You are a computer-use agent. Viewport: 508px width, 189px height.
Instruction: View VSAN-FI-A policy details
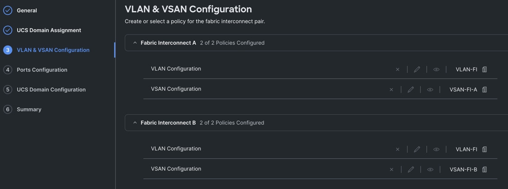pos(430,90)
